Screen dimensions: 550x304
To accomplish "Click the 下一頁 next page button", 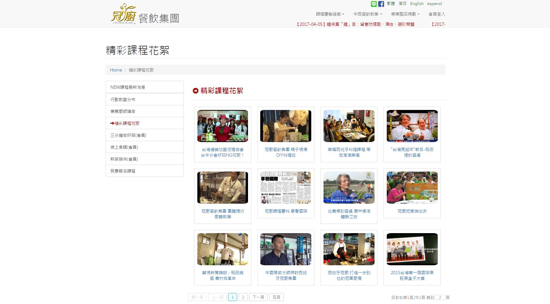I will [x=258, y=297].
